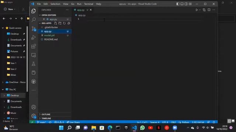The image size is (236, 132).
Task: Open Run and Debug view
Action: 34,37
